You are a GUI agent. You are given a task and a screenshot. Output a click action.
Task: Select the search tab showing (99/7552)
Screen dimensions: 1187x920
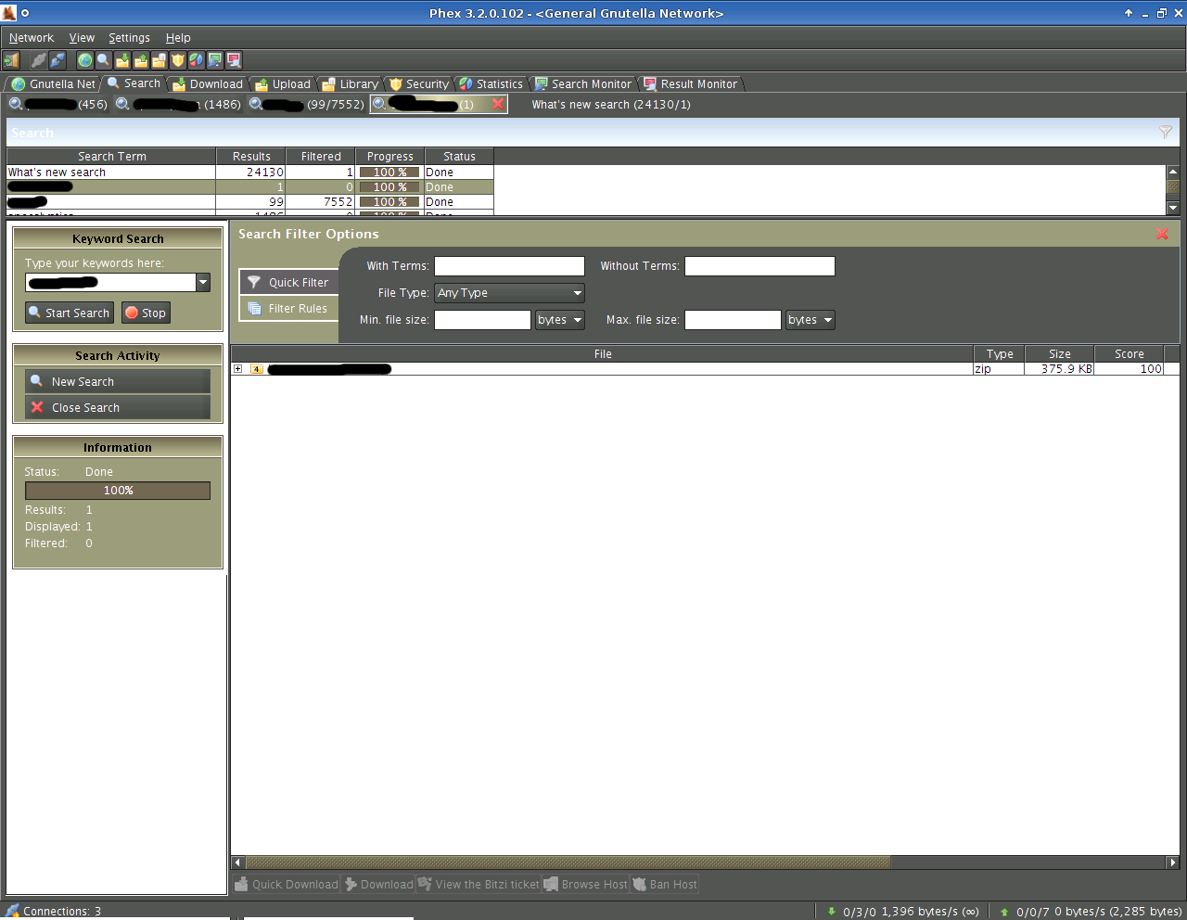(307, 104)
